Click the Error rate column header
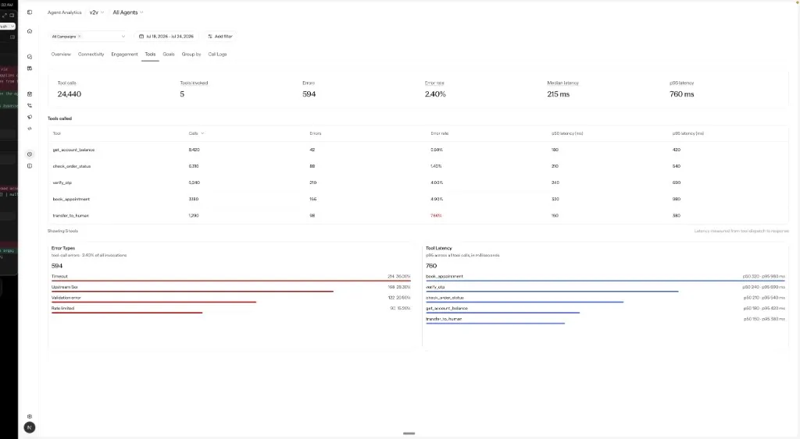The image size is (800, 439). point(439,133)
